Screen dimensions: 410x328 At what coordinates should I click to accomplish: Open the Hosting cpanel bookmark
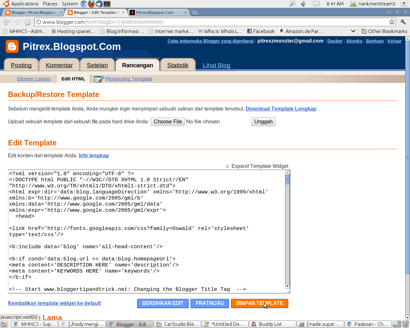(x=74, y=31)
